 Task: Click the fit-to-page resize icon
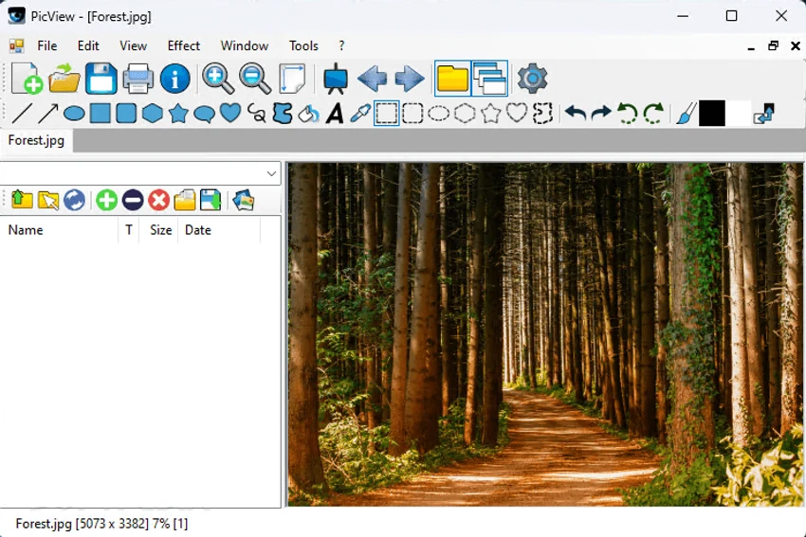click(x=292, y=79)
